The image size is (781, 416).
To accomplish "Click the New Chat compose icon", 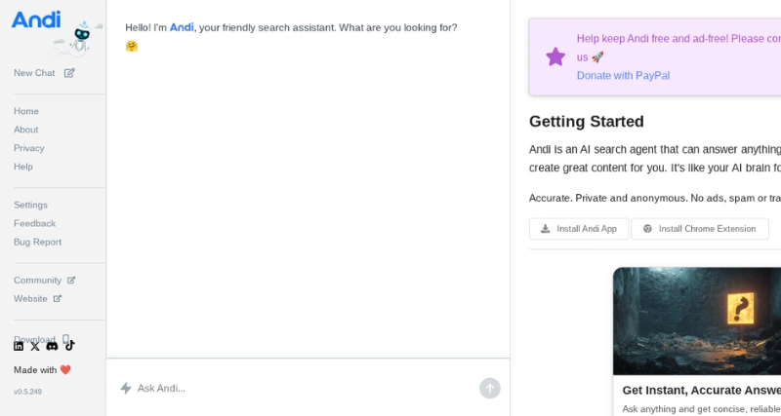I will (x=69, y=73).
